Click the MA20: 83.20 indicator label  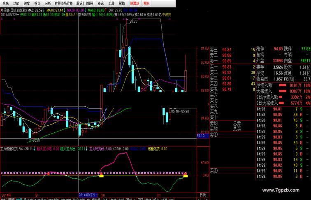76,10
